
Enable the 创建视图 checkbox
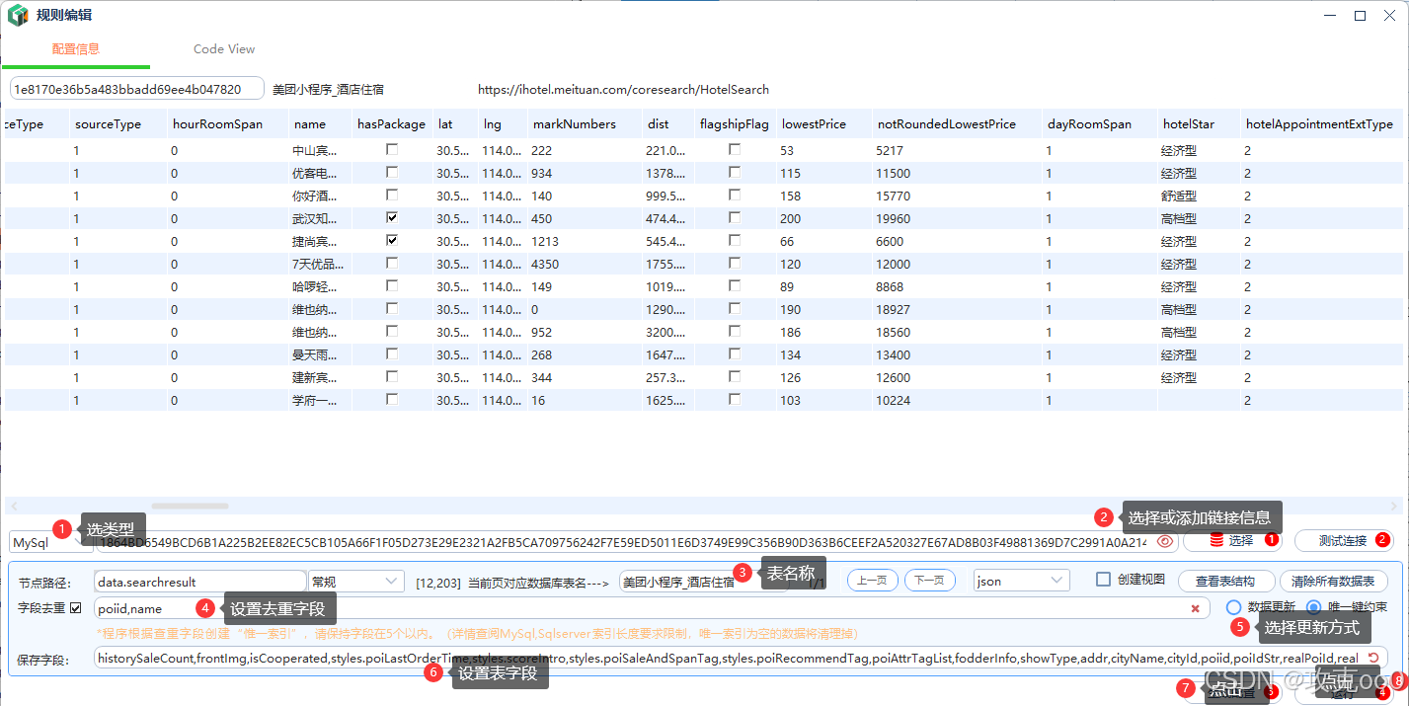1104,580
